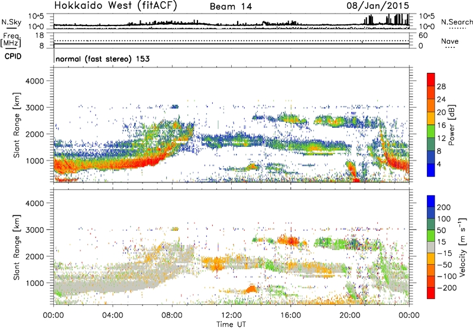
Task: Click the 'Velocity [m s⁻¹]' colorbar title
Action: 463,247
